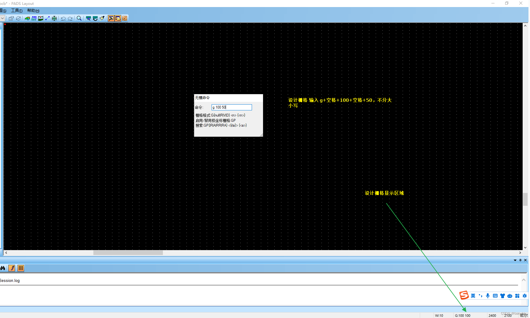Click the vertical scrollbar up arrow of canvas
Image resolution: width=530 pixels, height=318 pixels.
[525, 26]
